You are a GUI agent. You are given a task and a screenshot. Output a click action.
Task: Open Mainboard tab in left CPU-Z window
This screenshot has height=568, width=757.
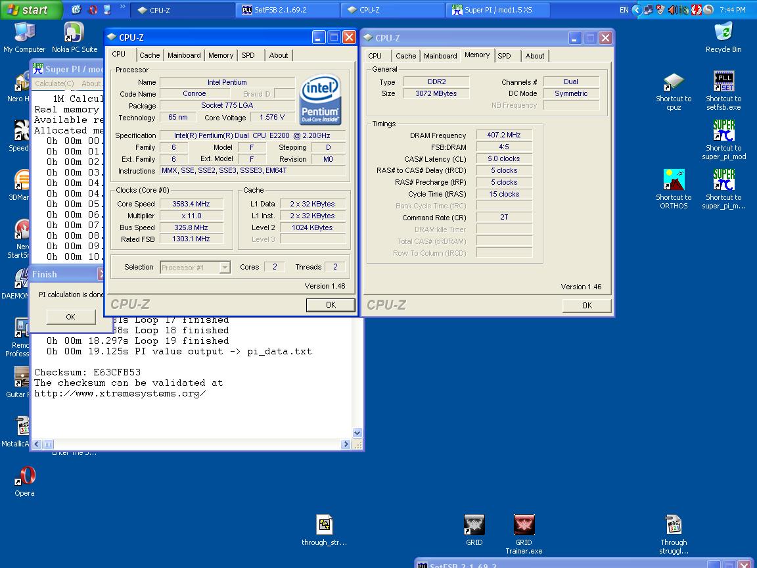(184, 55)
